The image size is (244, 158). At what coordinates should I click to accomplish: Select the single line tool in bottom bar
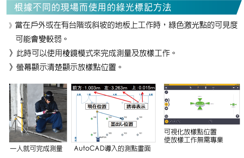click(171, 121)
